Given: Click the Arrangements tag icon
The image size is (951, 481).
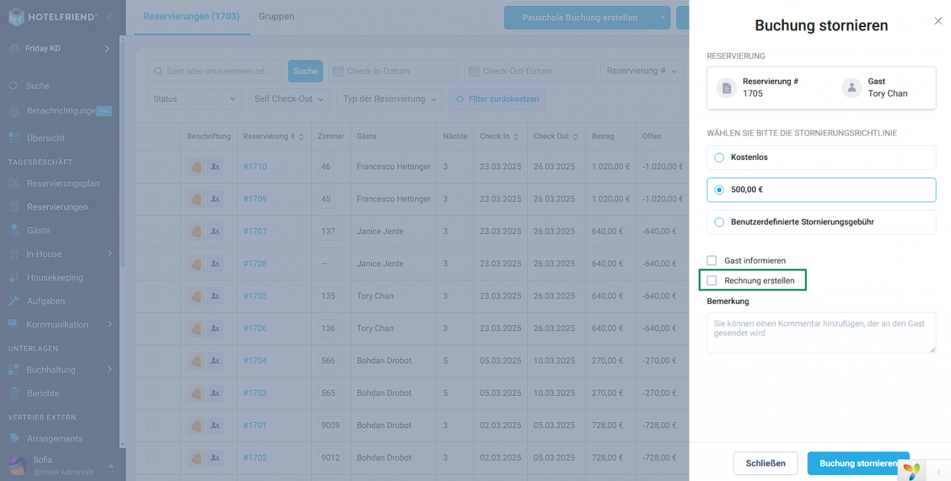Looking at the screenshot, I should tap(14, 439).
